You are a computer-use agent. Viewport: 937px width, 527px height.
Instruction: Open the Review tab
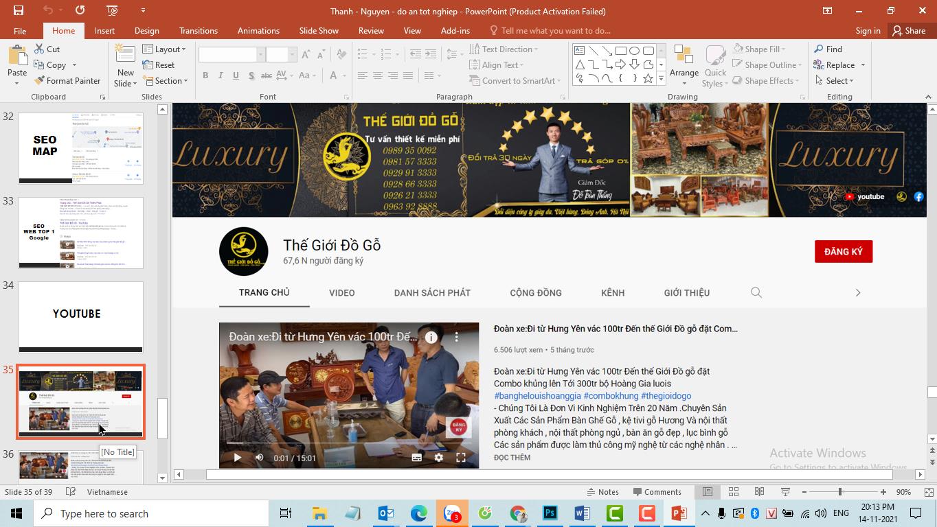(x=371, y=30)
